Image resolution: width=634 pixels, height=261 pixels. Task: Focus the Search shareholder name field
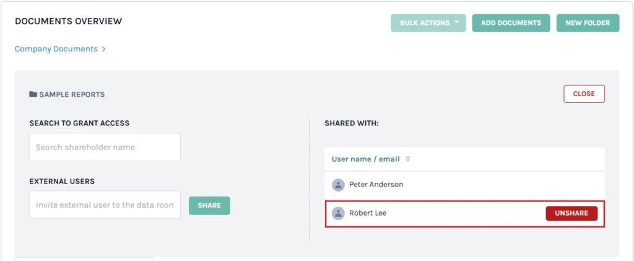coord(105,148)
